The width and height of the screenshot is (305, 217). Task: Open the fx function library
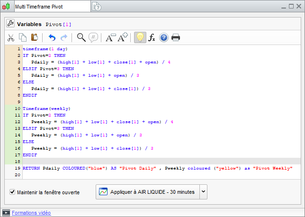click(x=152, y=38)
